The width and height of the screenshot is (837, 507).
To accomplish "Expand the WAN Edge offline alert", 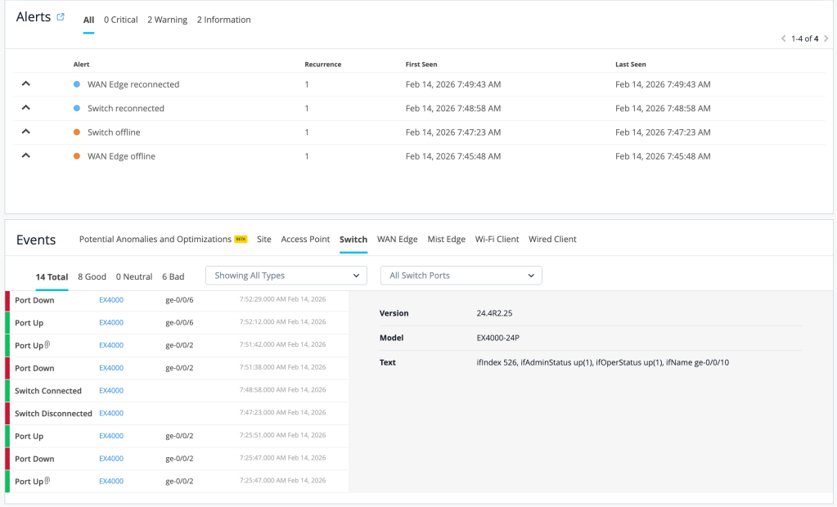I will [25, 155].
